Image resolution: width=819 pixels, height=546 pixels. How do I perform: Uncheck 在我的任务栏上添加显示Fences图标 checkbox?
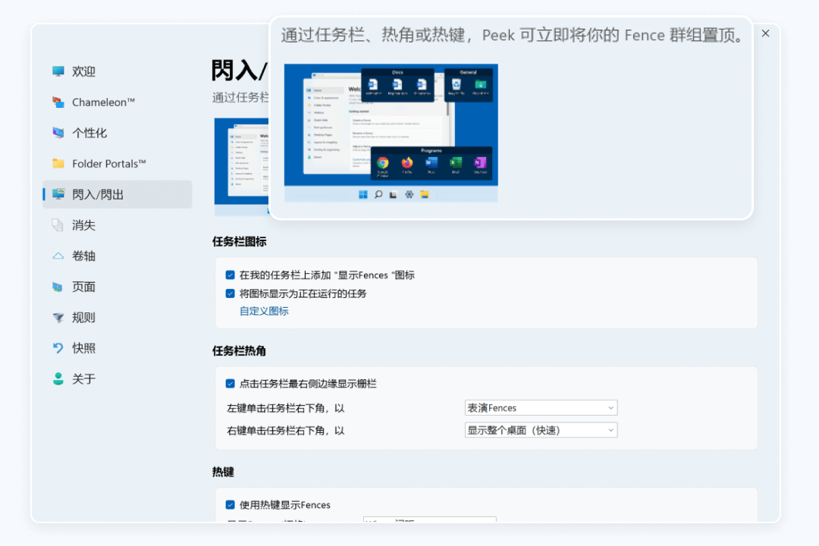[231, 275]
